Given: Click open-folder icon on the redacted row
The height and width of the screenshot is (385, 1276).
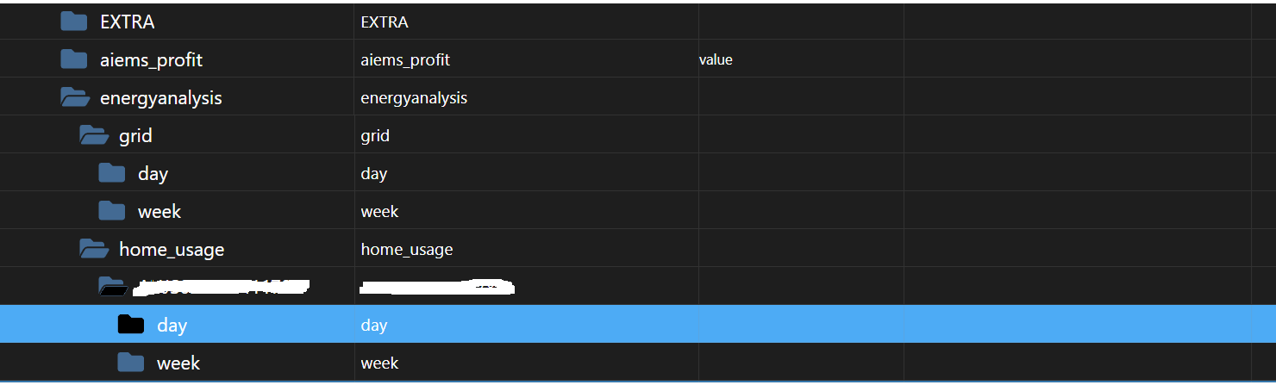Looking at the screenshot, I should (112, 287).
